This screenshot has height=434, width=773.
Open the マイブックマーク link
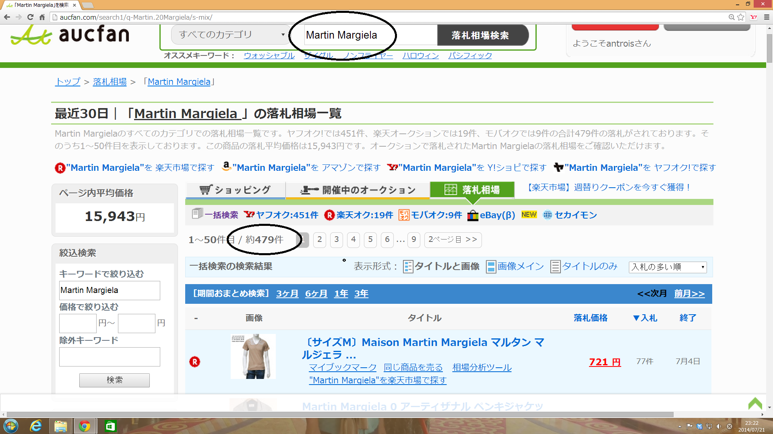tap(343, 367)
